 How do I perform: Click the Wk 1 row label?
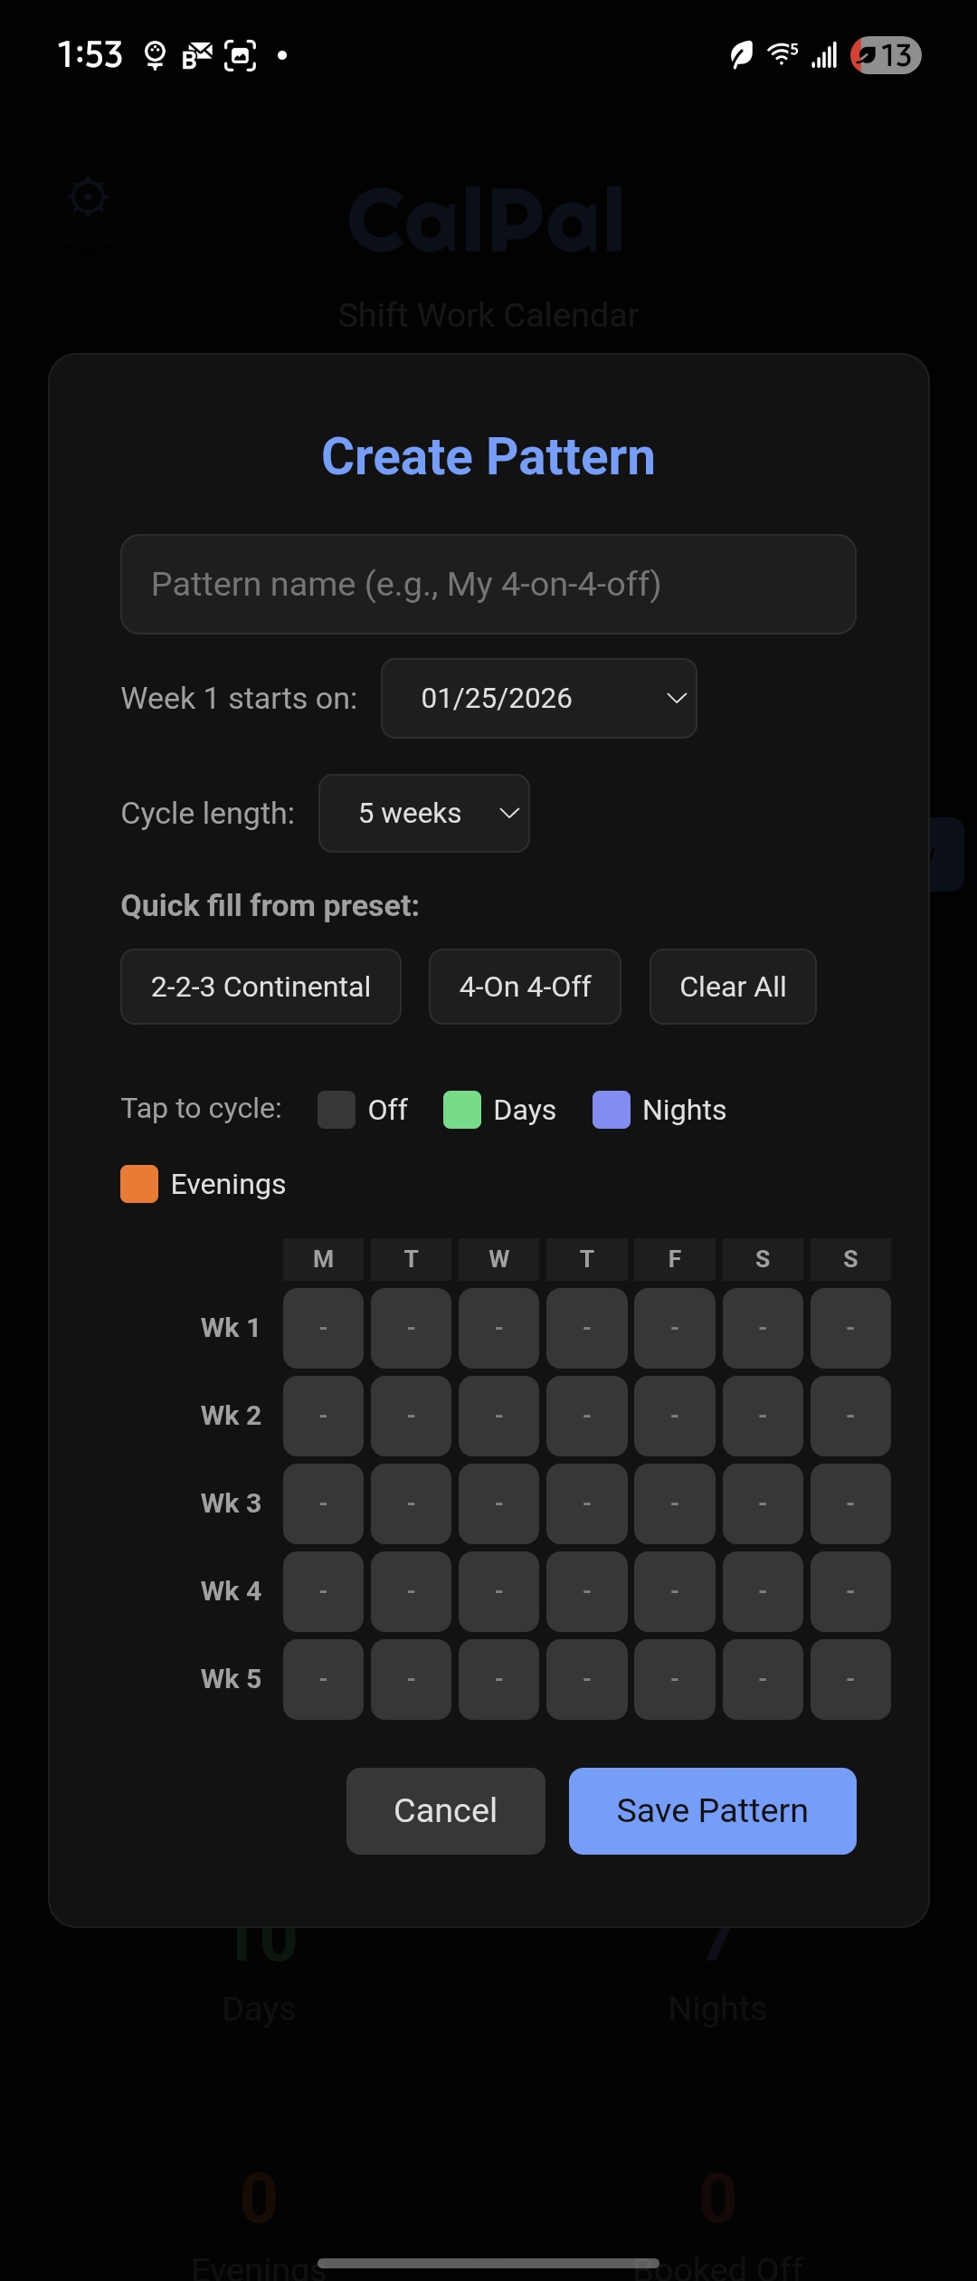[x=231, y=1328]
